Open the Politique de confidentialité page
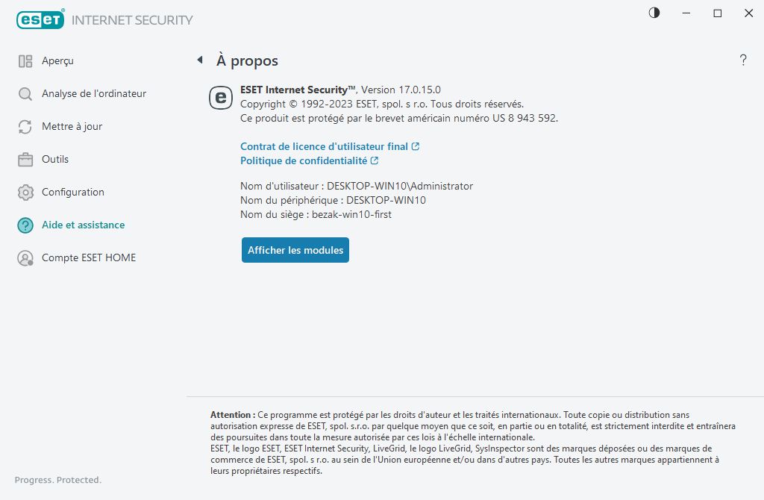This screenshot has width=764, height=500. pos(306,160)
